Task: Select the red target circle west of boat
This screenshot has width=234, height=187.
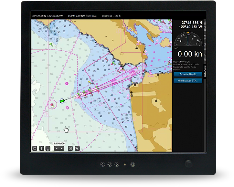Action: [52, 105]
